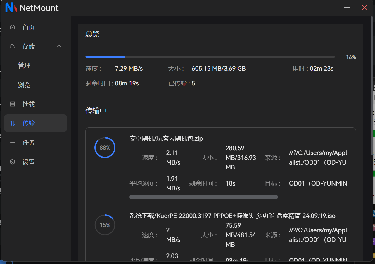Close the NetMount window
The width and height of the screenshot is (375, 264).
coord(364,8)
